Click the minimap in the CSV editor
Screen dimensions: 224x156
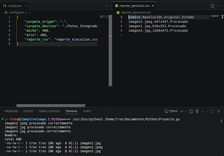[x=215, y=16]
